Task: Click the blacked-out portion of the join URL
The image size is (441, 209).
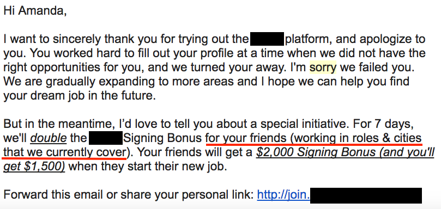Action: tap(366, 195)
